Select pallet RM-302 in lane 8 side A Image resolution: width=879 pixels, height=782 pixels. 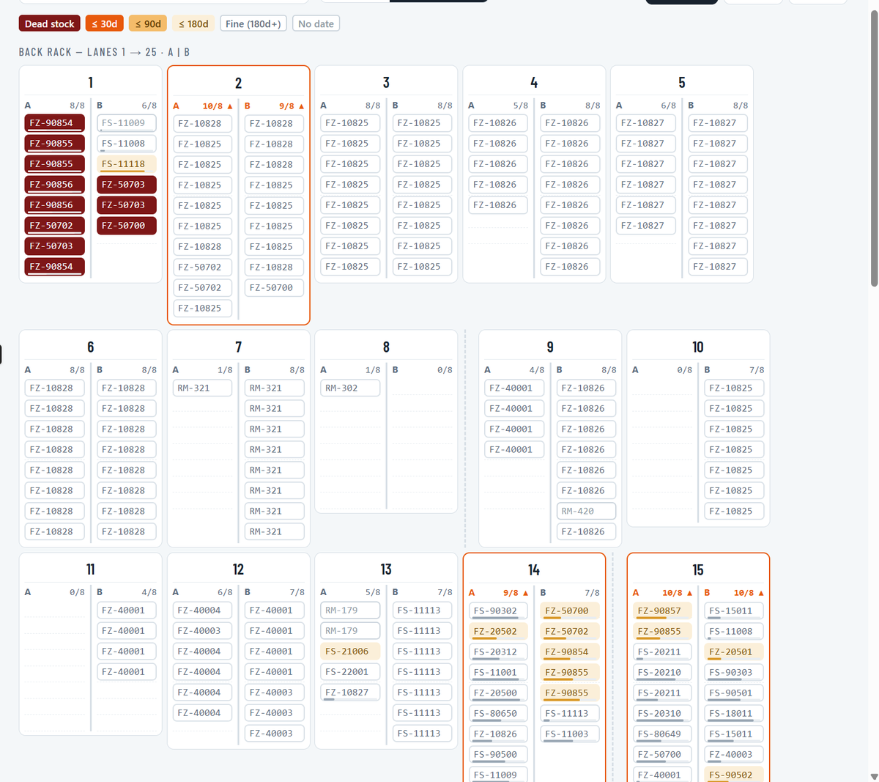click(x=350, y=388)
